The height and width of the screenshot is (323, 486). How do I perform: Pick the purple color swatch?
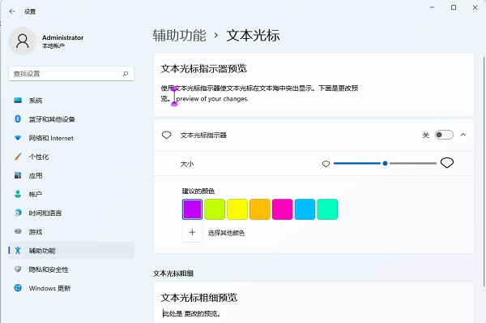coord(192,209)
